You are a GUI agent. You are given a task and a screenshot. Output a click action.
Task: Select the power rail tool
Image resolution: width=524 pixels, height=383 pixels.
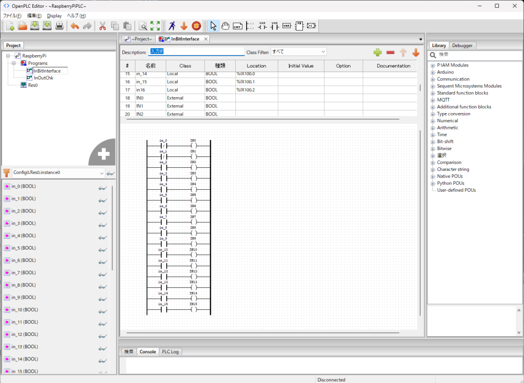(x=250, y=26)
